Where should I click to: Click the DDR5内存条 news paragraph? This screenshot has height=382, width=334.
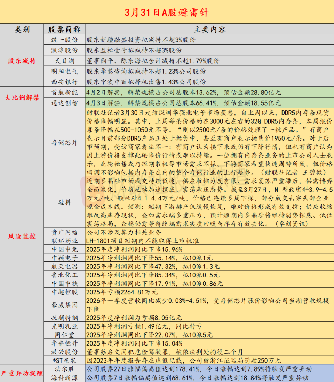tap(209, 142)
